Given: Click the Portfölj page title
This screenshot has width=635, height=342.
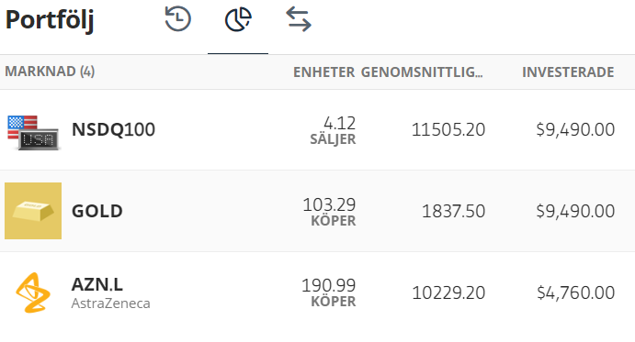Looking at the screenshot, I should tap(50, 20).
